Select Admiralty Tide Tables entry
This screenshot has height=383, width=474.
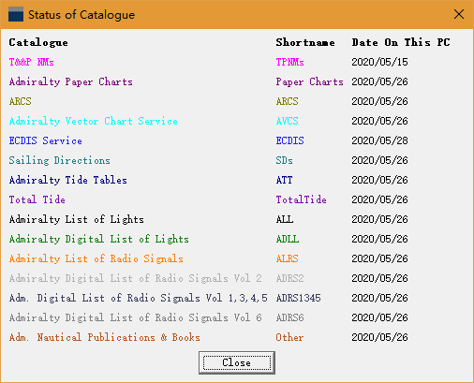click(68, 180)
